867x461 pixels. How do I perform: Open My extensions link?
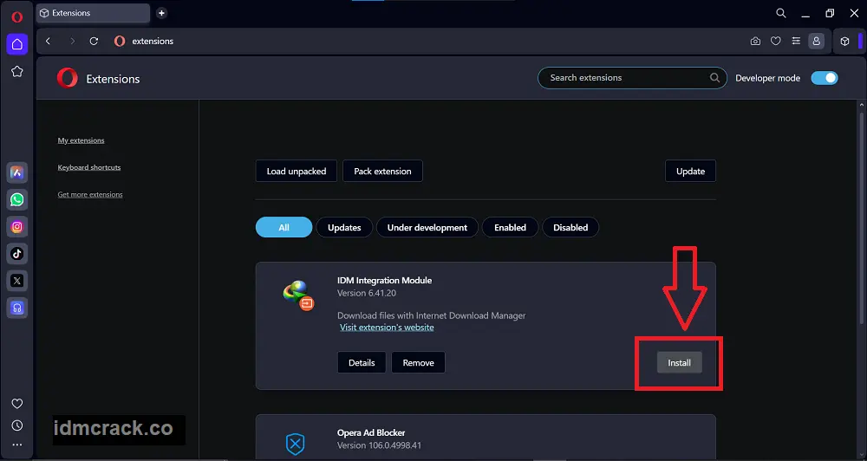tap(81, 140)
